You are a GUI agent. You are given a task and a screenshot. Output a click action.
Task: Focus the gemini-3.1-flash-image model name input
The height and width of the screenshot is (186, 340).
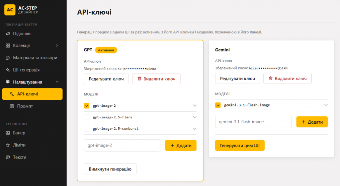253,122
